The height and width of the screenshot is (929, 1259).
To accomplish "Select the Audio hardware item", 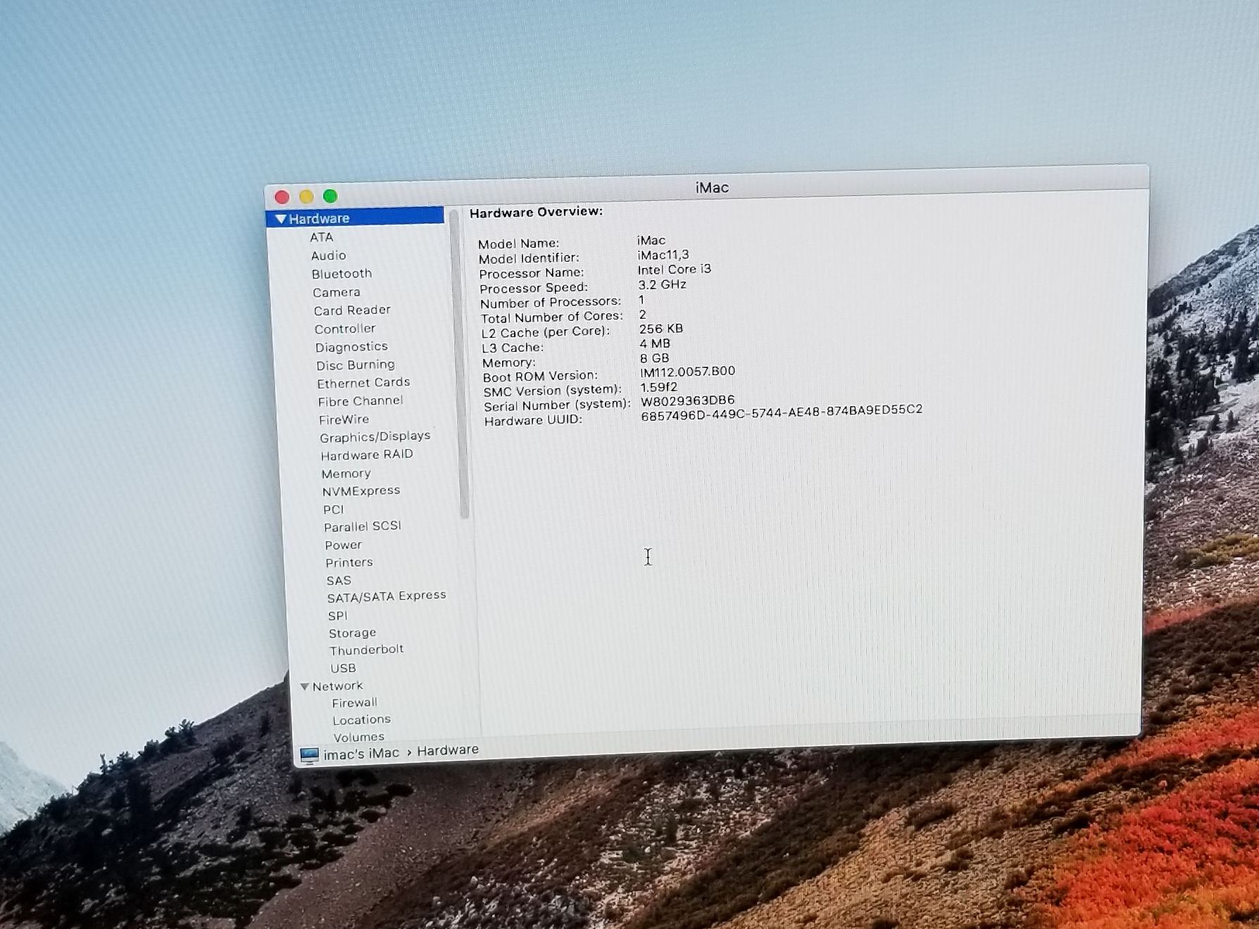I will point(328,255).
